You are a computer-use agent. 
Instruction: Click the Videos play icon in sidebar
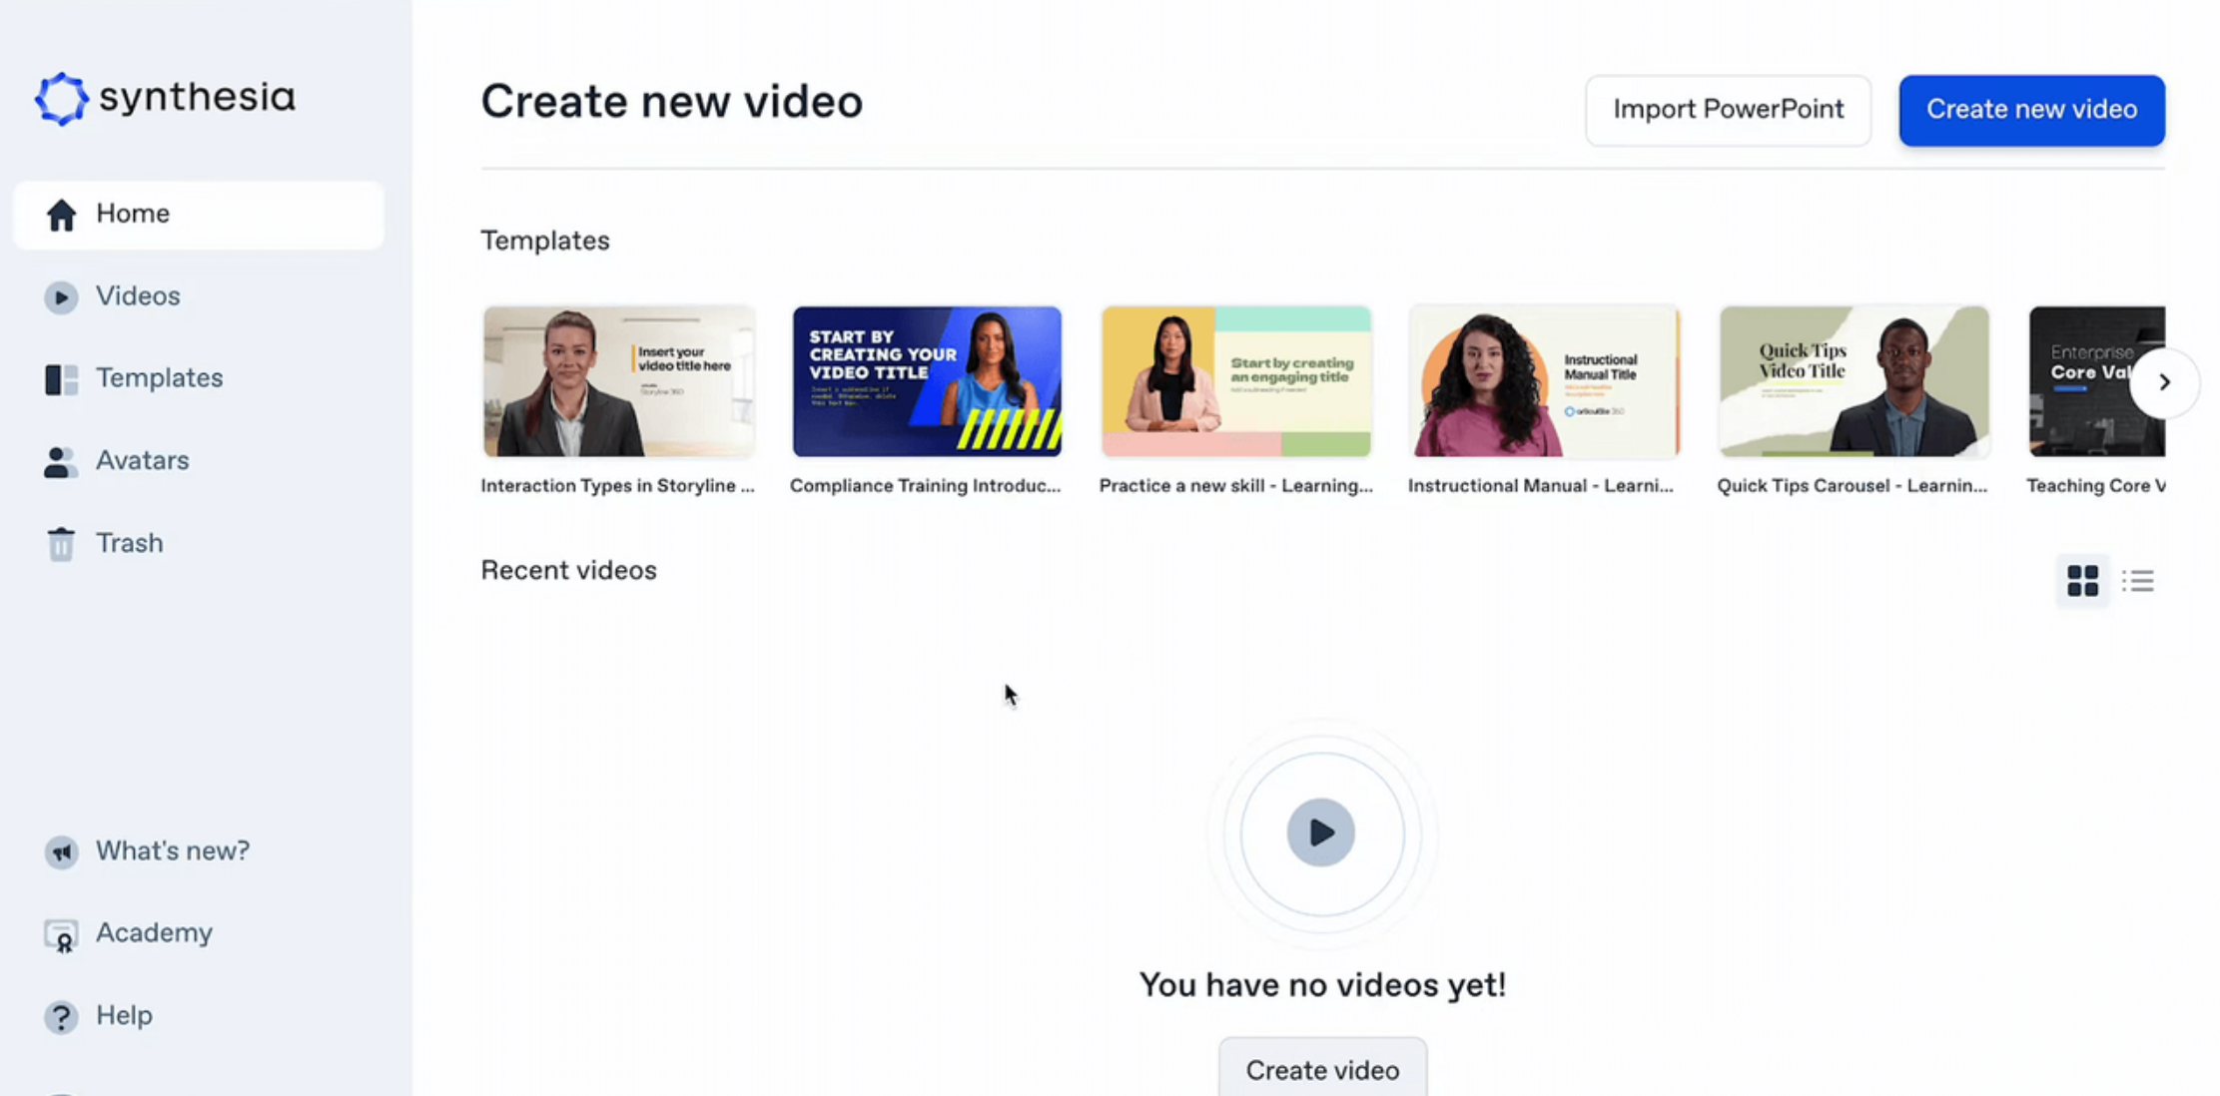(61, 297)
